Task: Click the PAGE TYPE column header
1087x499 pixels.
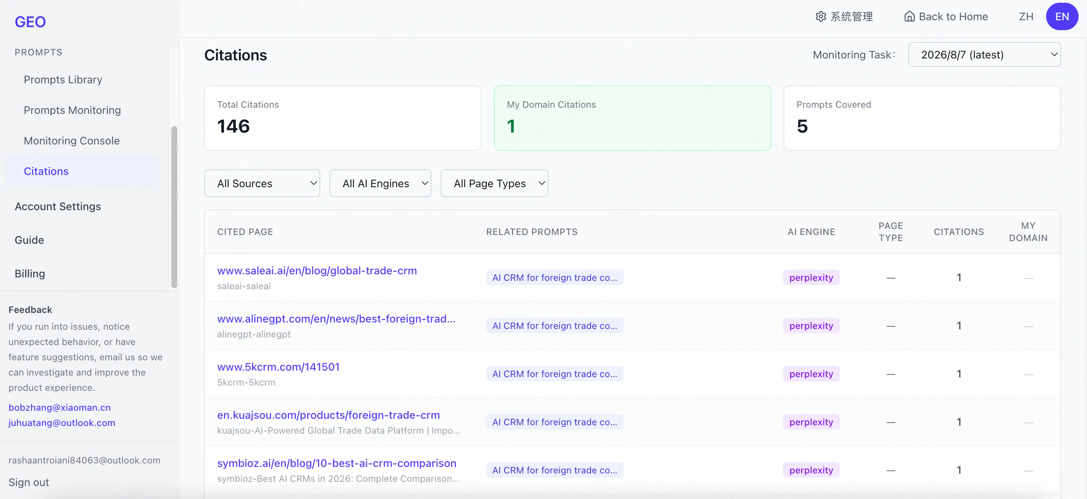Action: click(x=891, y=232)
